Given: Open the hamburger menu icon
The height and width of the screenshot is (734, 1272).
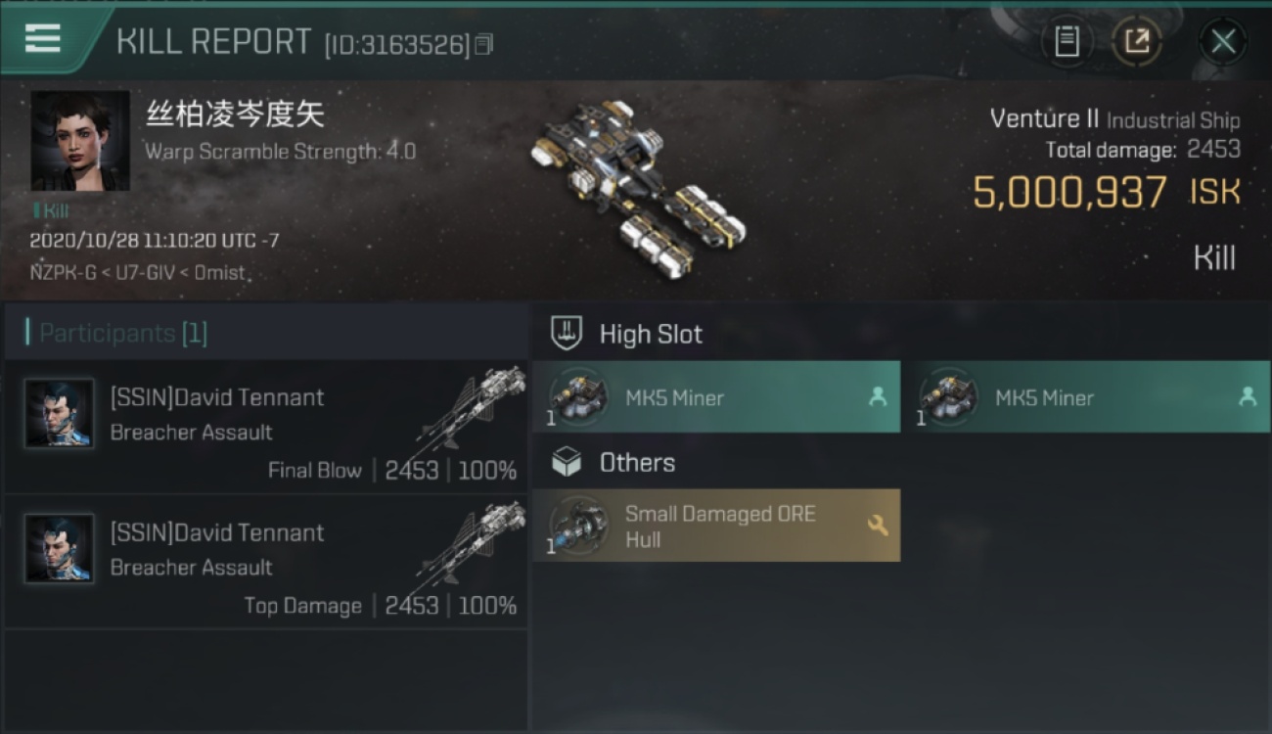Looking at the screenshot, I should [42, 38].
